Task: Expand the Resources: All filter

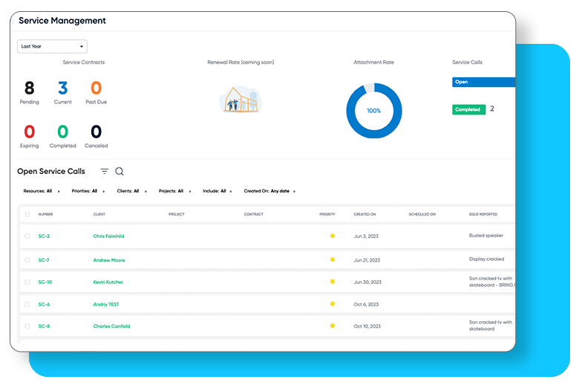Action: click(x=42, y=191)
